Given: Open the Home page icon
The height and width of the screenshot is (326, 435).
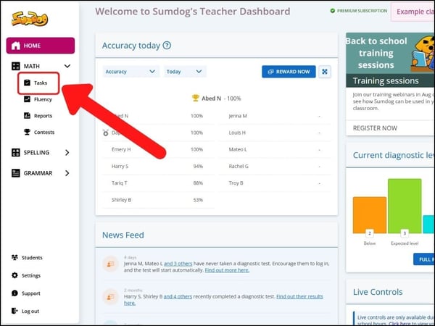Looking at the screenshot, I should 16,46.
